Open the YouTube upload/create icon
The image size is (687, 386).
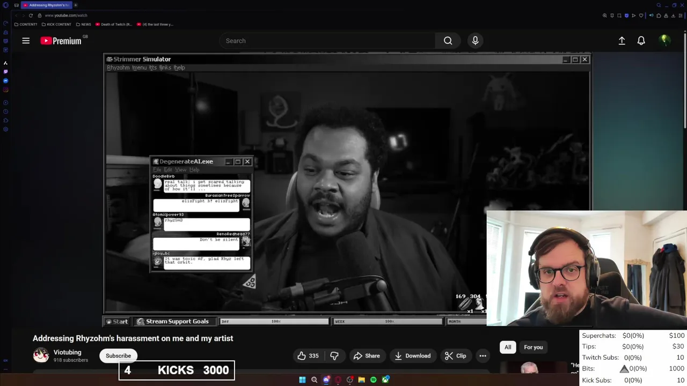[x=622, y=41]
